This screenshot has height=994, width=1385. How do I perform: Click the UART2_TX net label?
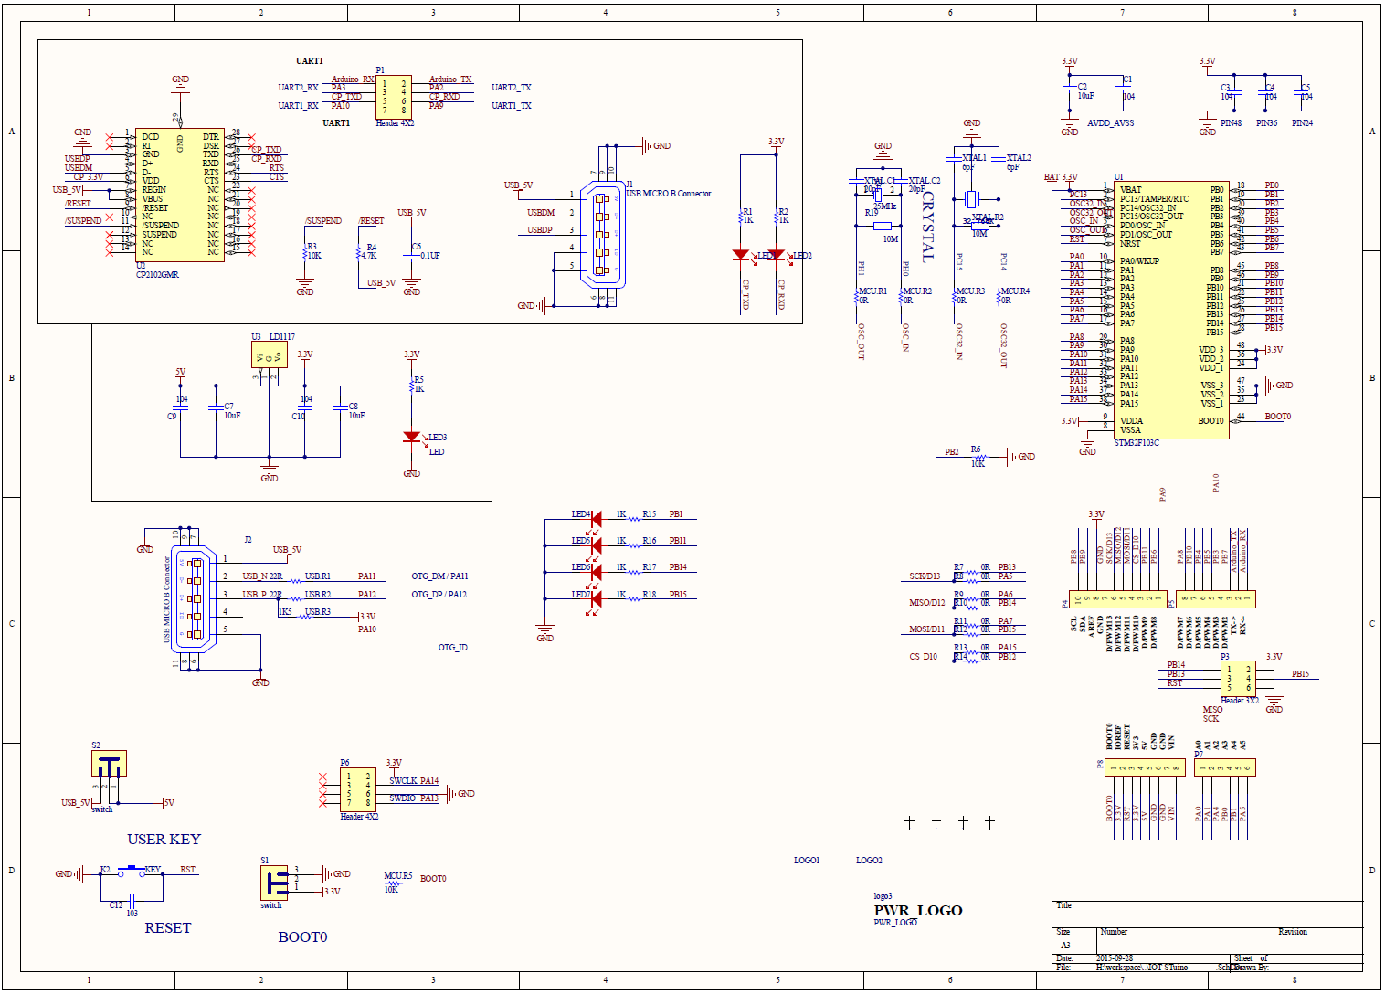[x=512, y=88]
